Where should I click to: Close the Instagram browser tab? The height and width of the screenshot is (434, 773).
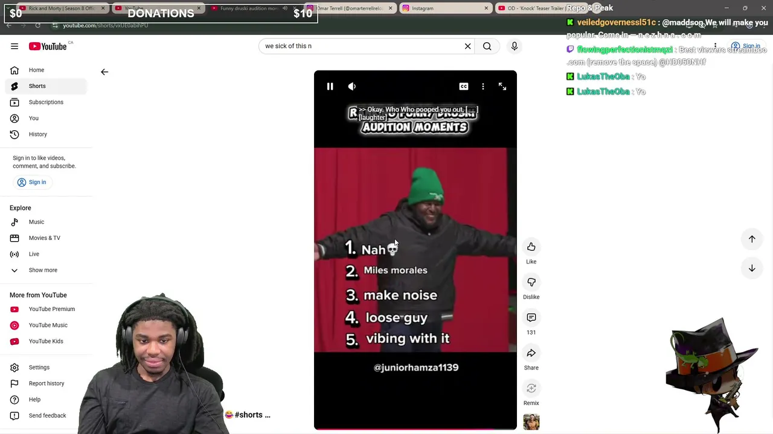(x=486, y=8)
